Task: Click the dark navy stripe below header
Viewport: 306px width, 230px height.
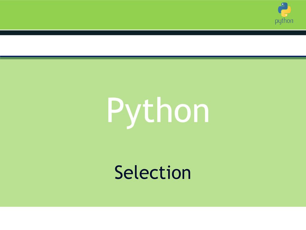Action: pos(153,33)
